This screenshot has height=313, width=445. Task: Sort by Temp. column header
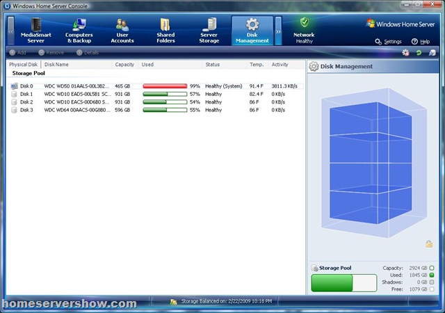(257, 65)
